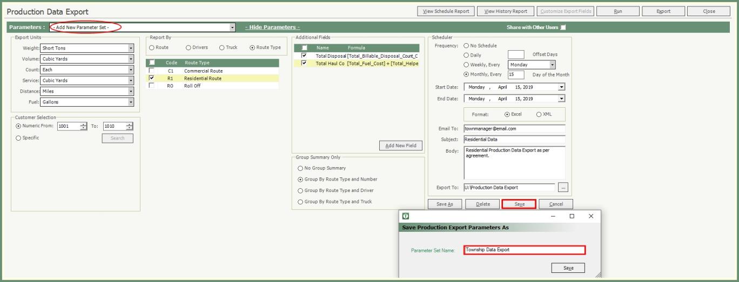The image size is (739, 282).
Task: Toggle the Total Haul Co field checkbox
Action: point(305,63)
